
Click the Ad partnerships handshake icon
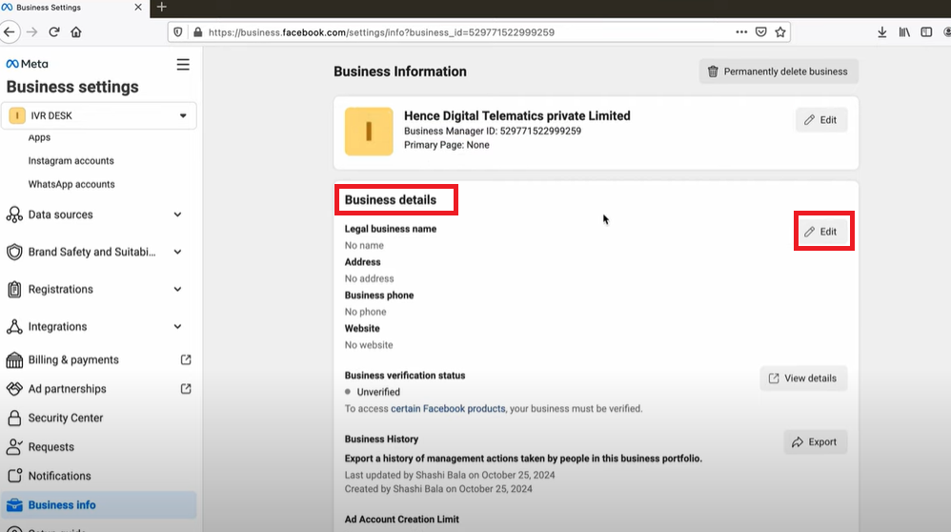point(14,389)
